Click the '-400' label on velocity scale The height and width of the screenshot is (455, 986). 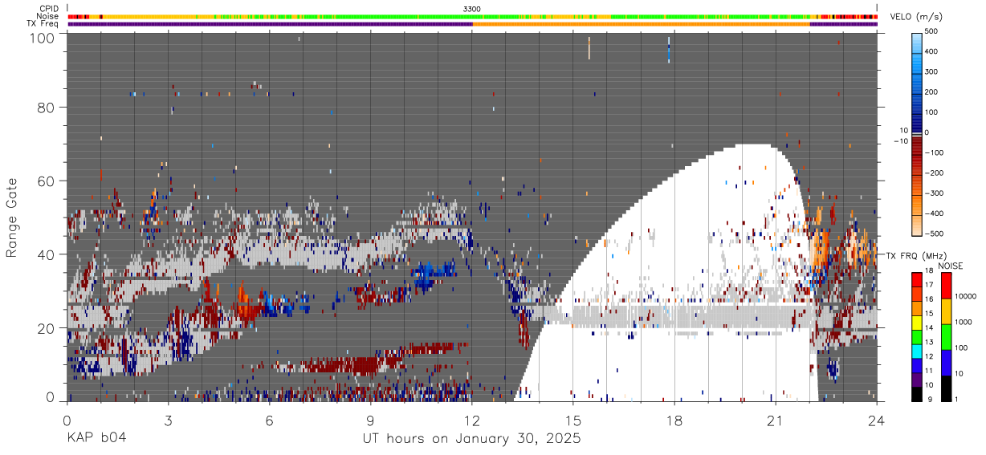[934, 213]
